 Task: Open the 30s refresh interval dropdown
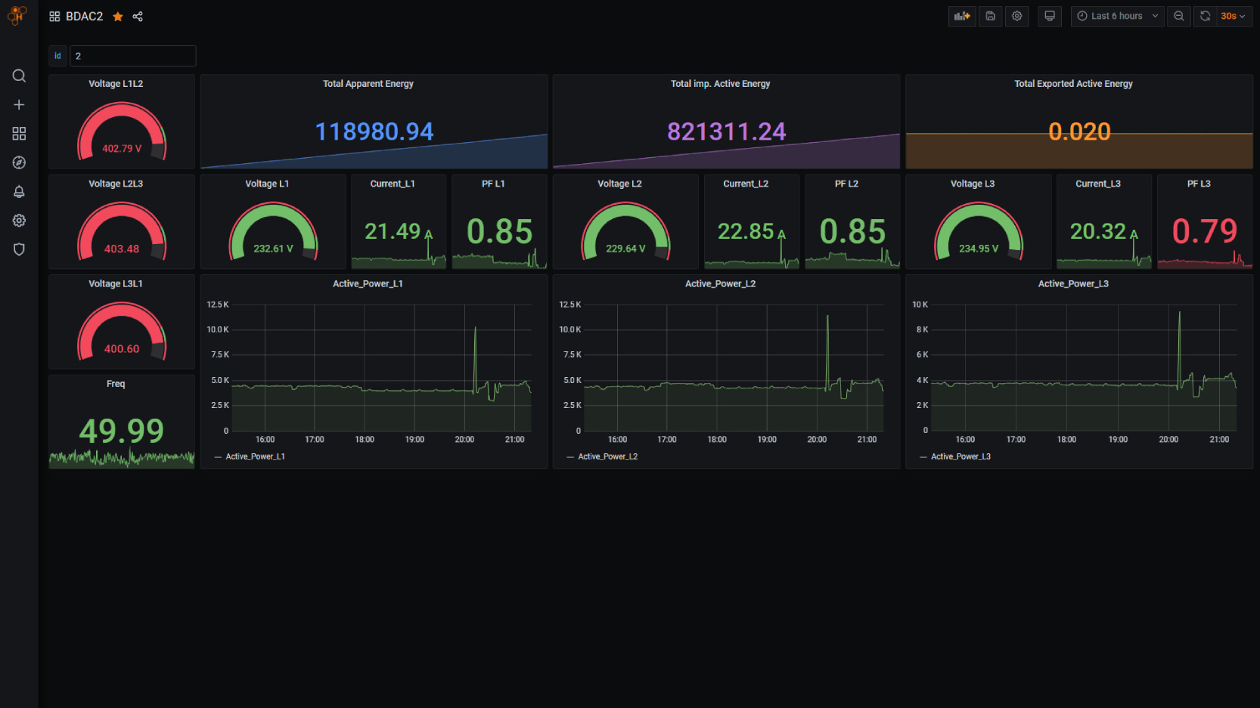click(x=1234, y=16)
